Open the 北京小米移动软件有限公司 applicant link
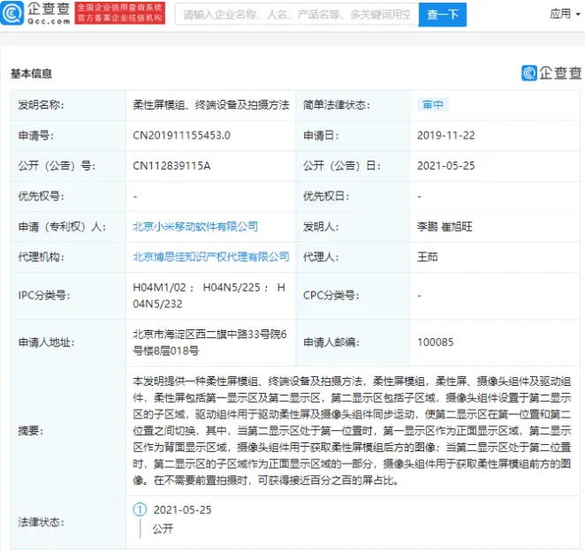Viewport: 585px width, 551px height. (194, 226)
